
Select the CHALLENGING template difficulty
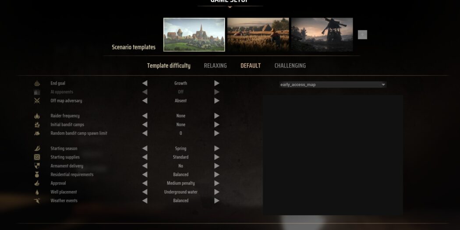point(290,66)
